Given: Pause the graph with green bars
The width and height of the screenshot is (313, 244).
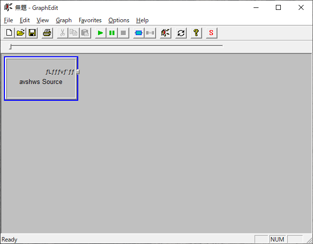Looking at the screenshot, I should 112,33.
